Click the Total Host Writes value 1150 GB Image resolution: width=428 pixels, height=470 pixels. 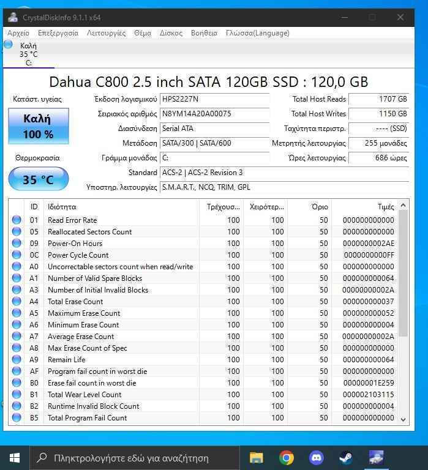pos(378,114)
